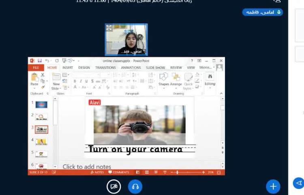This screenshot has height=195, width=304.
Task: Click the NOTES button in status bar
Action: pyautogui.click(x=97, y=172)
